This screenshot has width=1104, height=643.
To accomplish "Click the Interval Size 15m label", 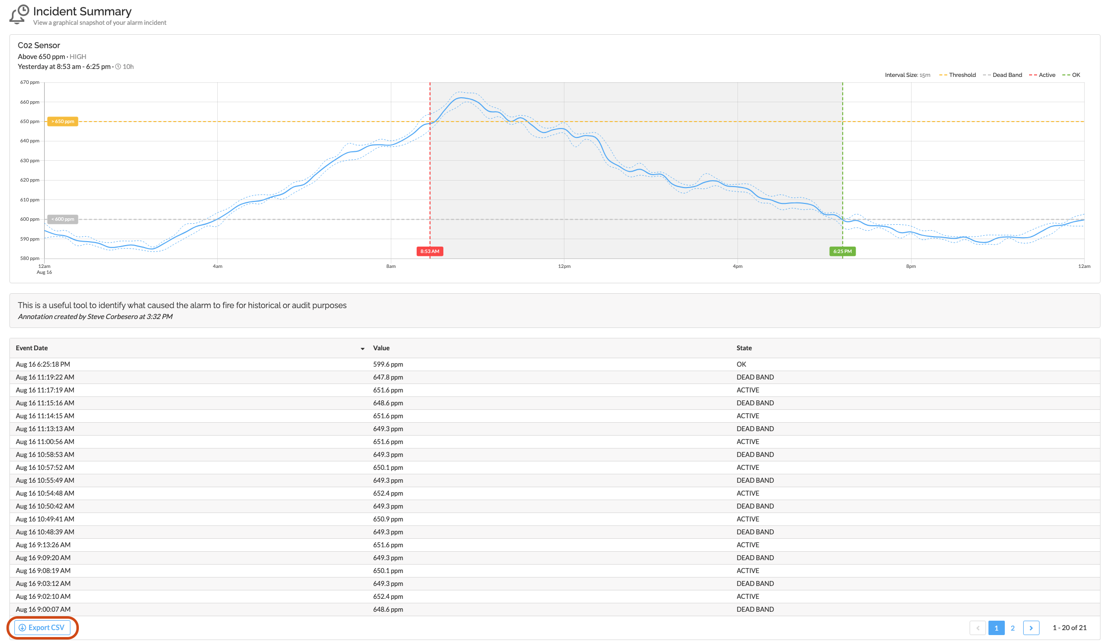I will click(907, 75).
